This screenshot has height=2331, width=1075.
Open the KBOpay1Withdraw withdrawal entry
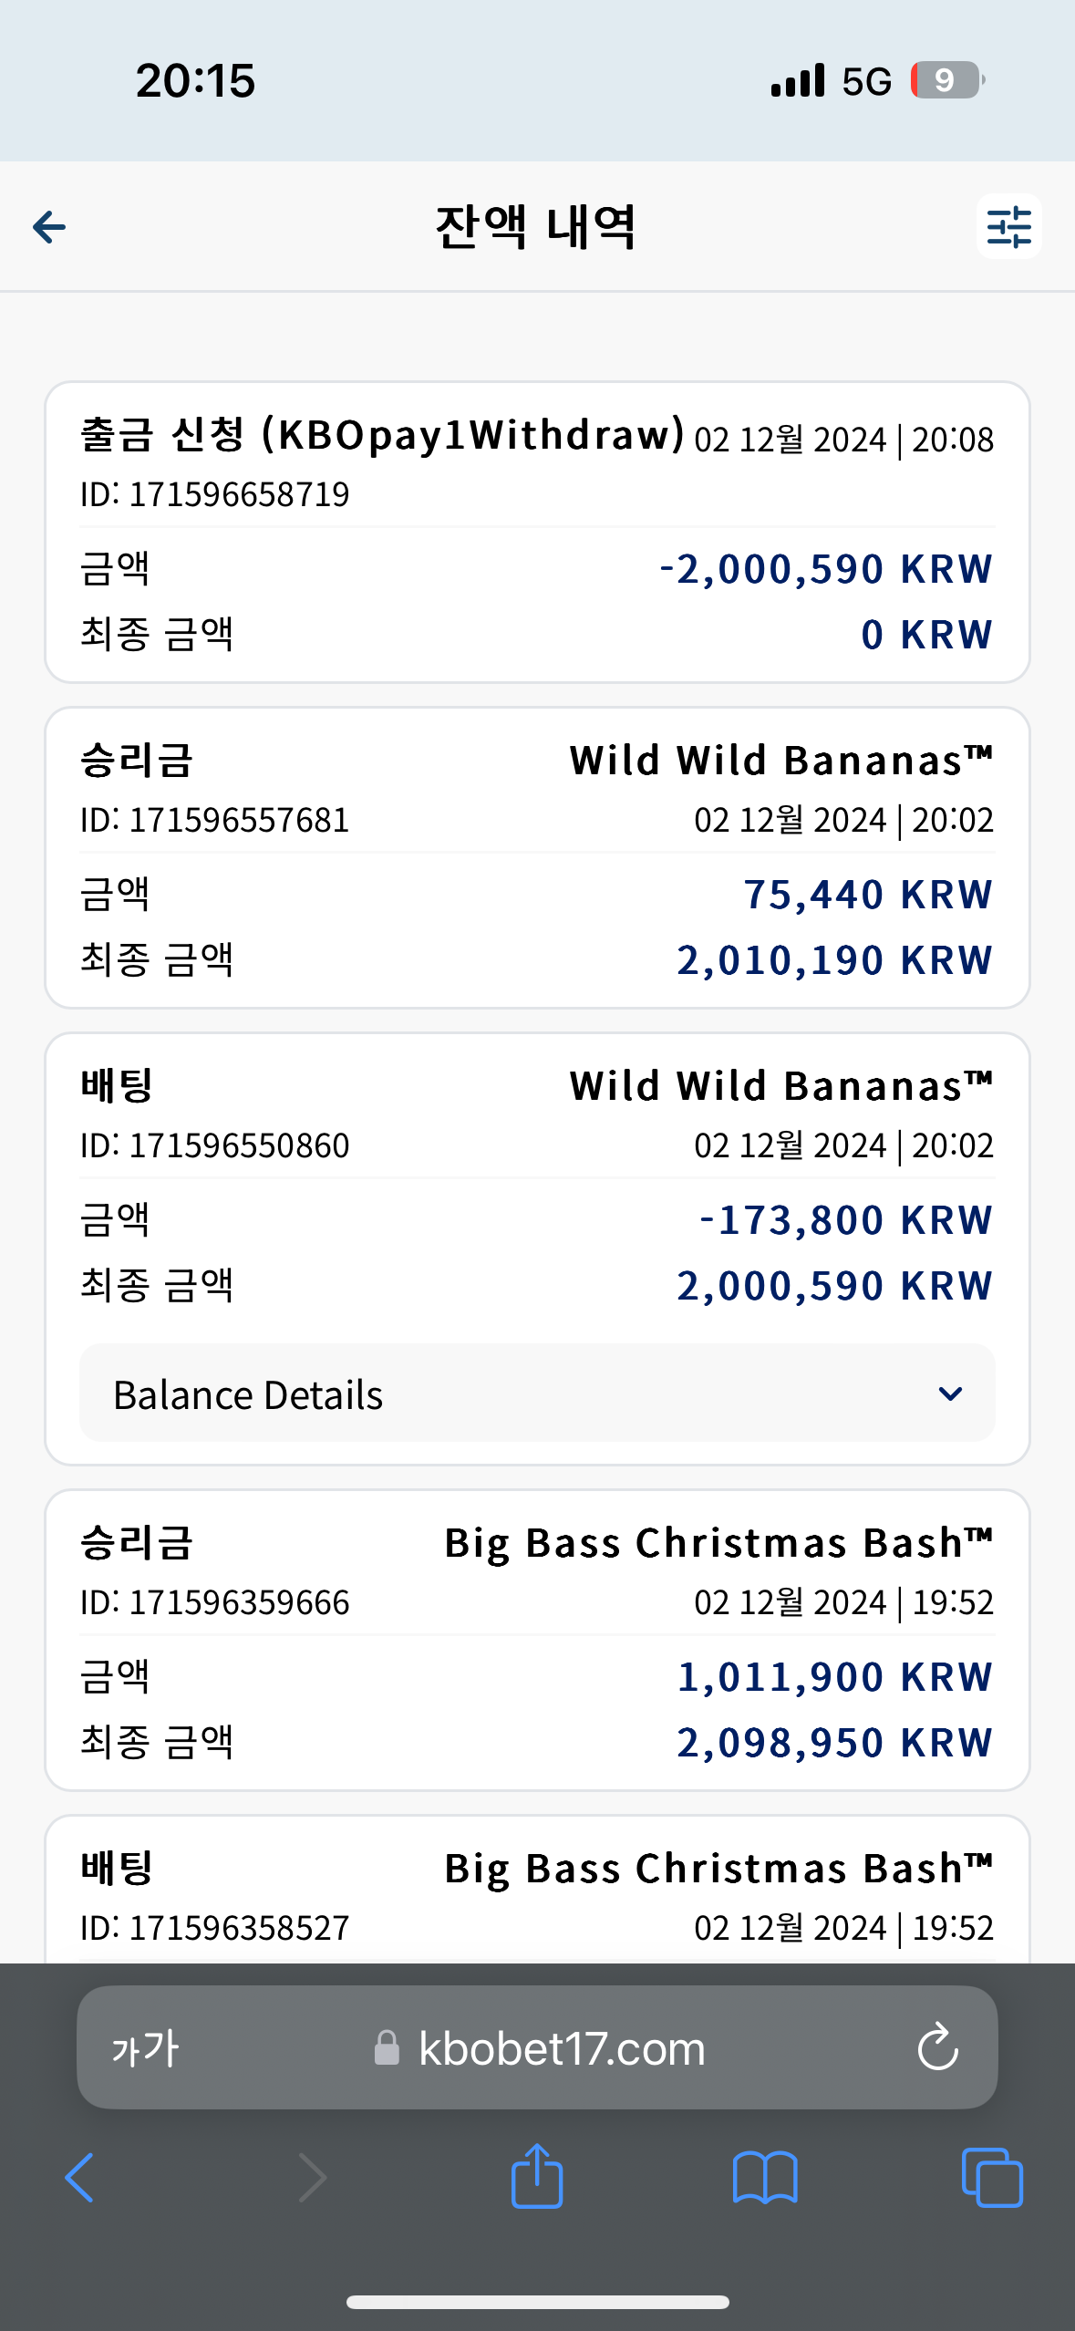coord(537,533)
